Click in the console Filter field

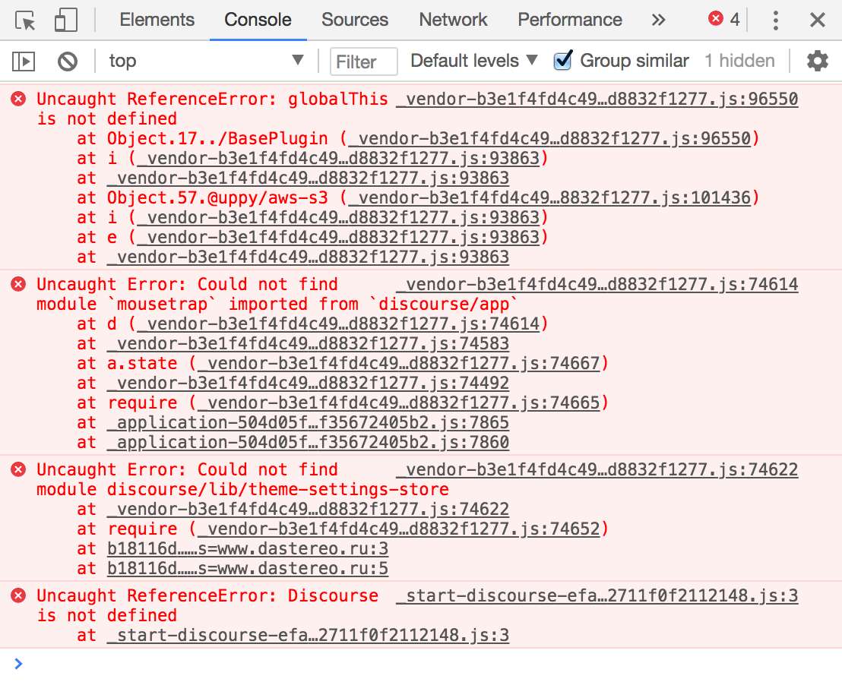click(x=363, y=62)
